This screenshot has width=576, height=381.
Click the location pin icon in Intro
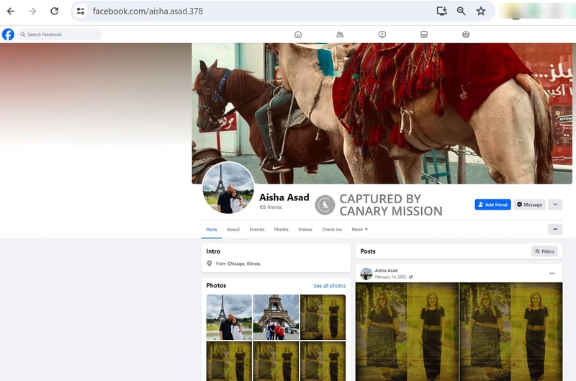pos(210,264)
